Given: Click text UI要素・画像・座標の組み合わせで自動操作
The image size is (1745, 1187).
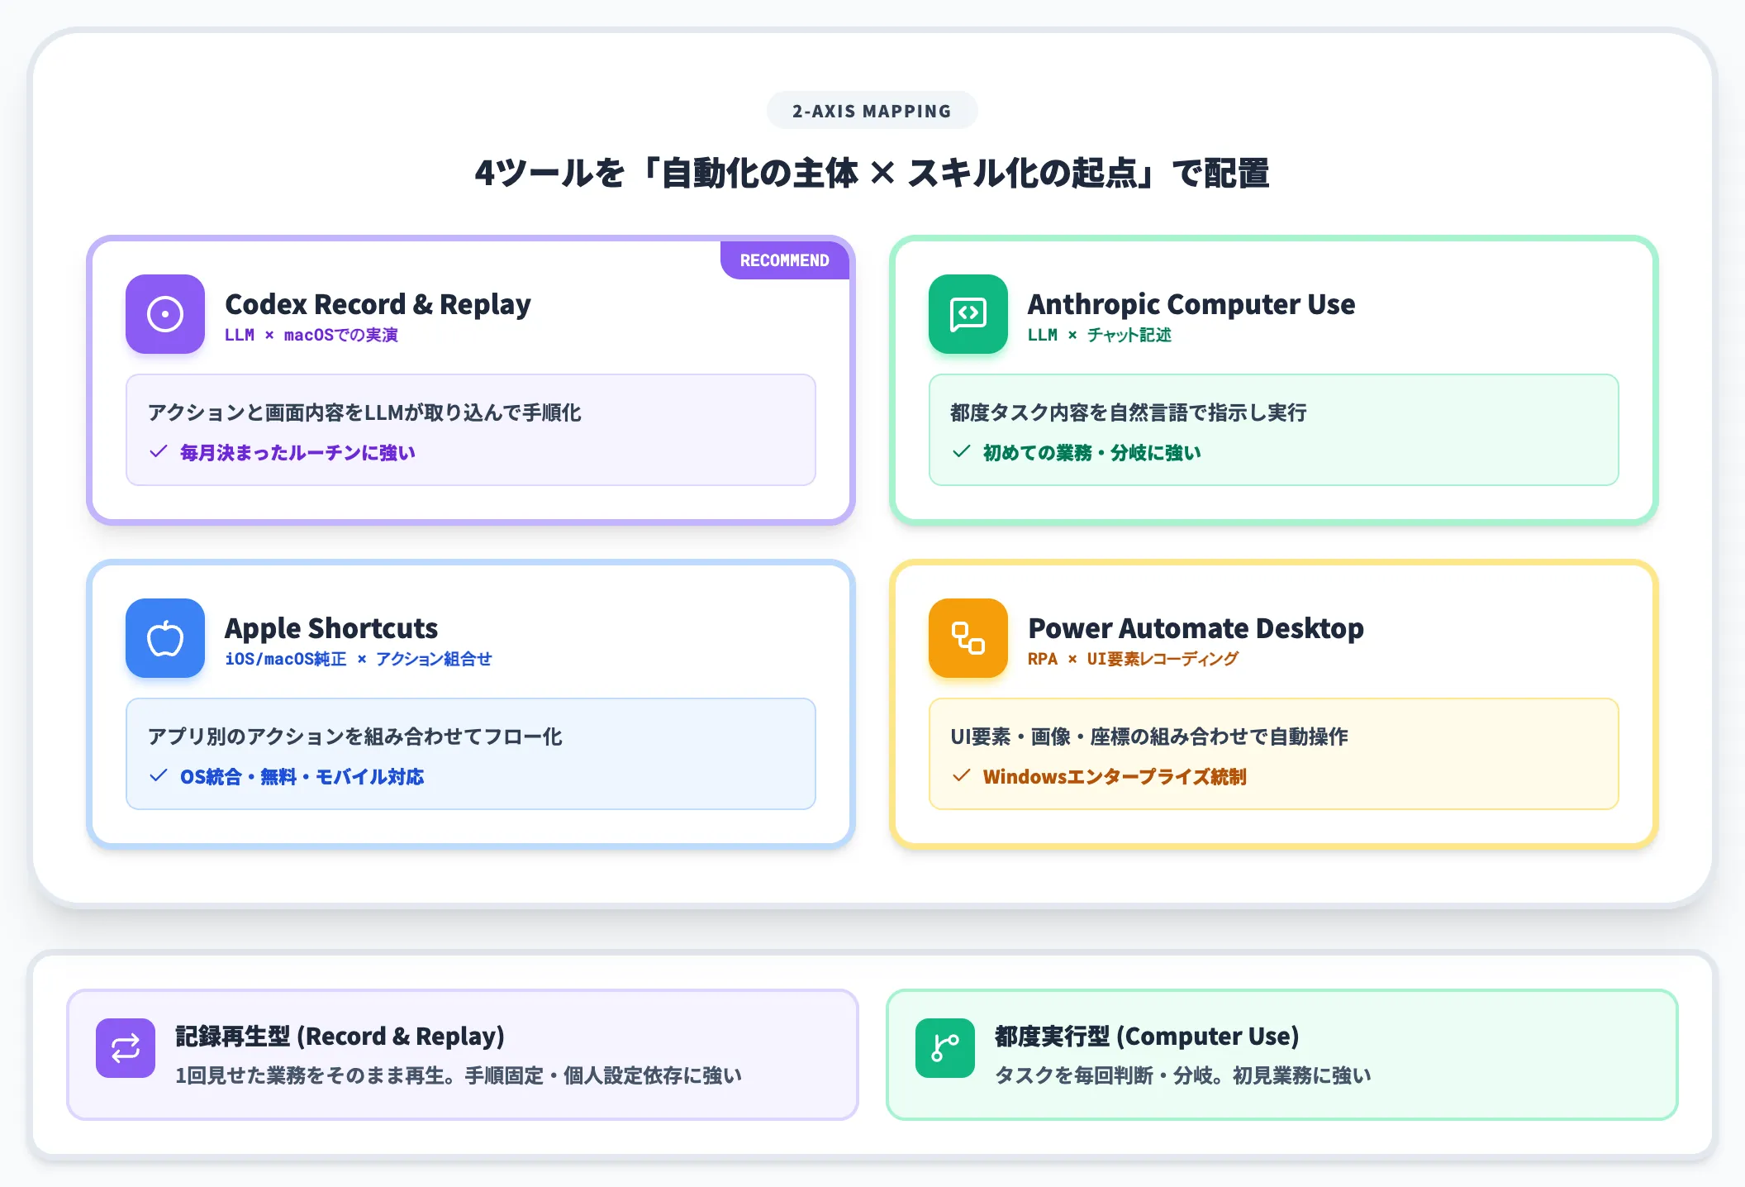Looking at the screenshot, I should [x=1149, y=737].
